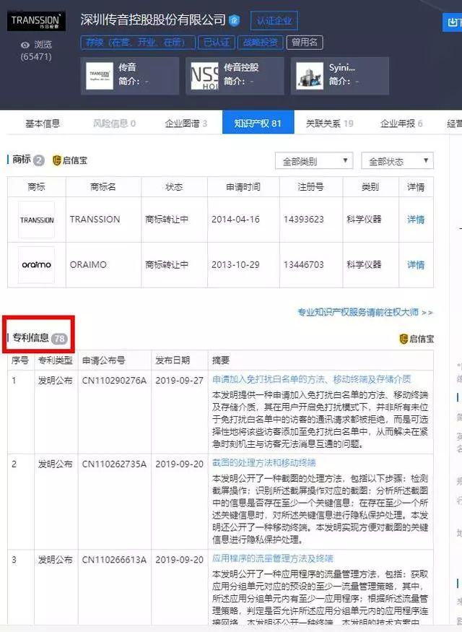Open the 专业知识产权服务请前往权大师 link
This screenshot has height=632, width=462.
click(x=365, y=312)
